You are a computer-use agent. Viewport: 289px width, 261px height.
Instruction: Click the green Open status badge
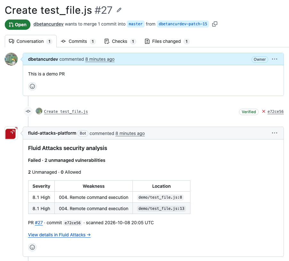coord(18,25)
